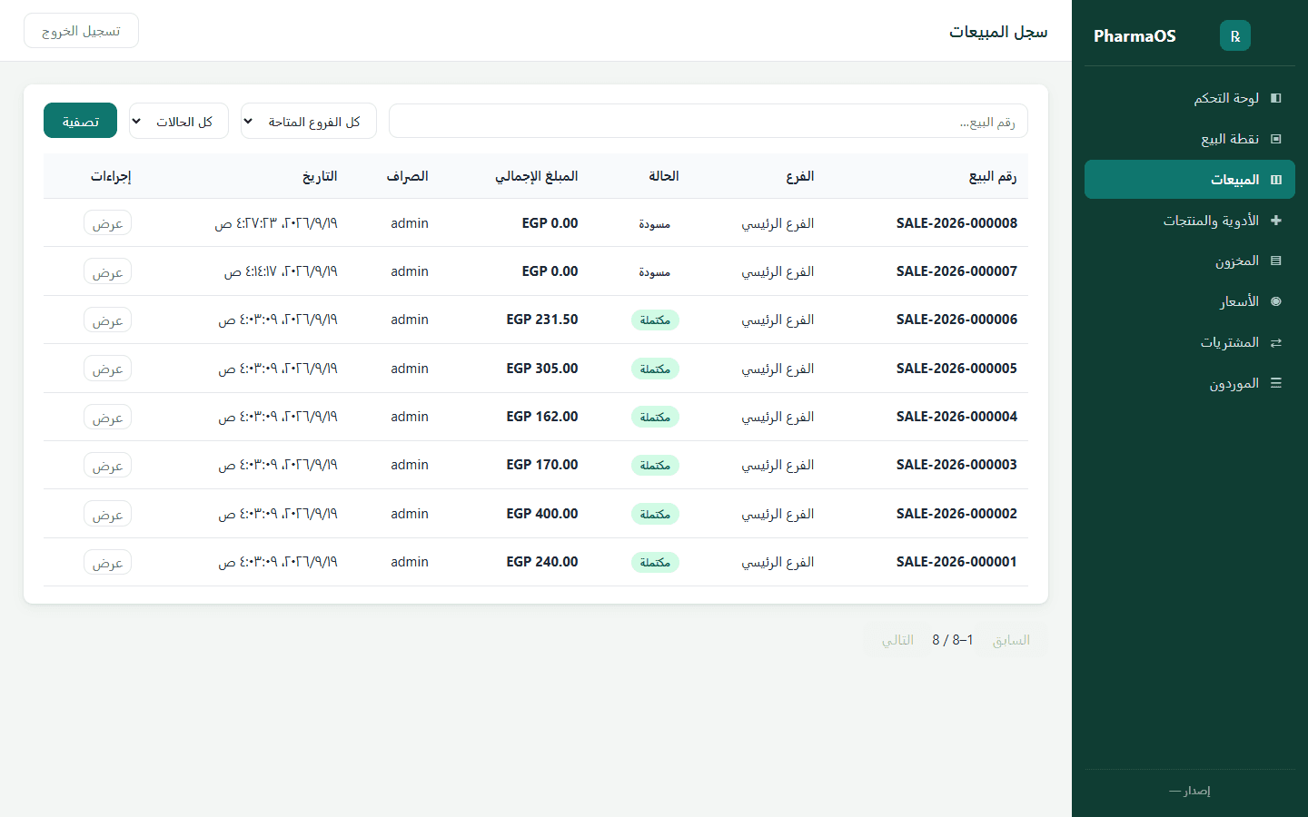Image resolution: width=1308 pixels, height=817 pixels.
Task: Click the inventory icon beside المخزون
Action: click(1275, 261)
